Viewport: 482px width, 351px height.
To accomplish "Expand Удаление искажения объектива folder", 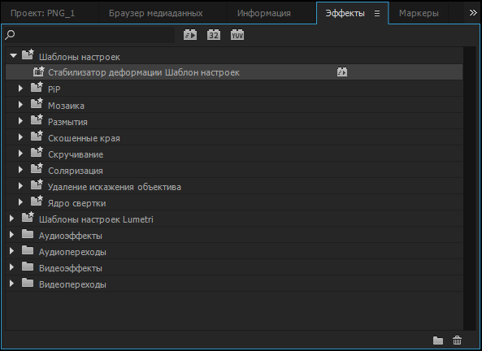I will click(20, 186).
